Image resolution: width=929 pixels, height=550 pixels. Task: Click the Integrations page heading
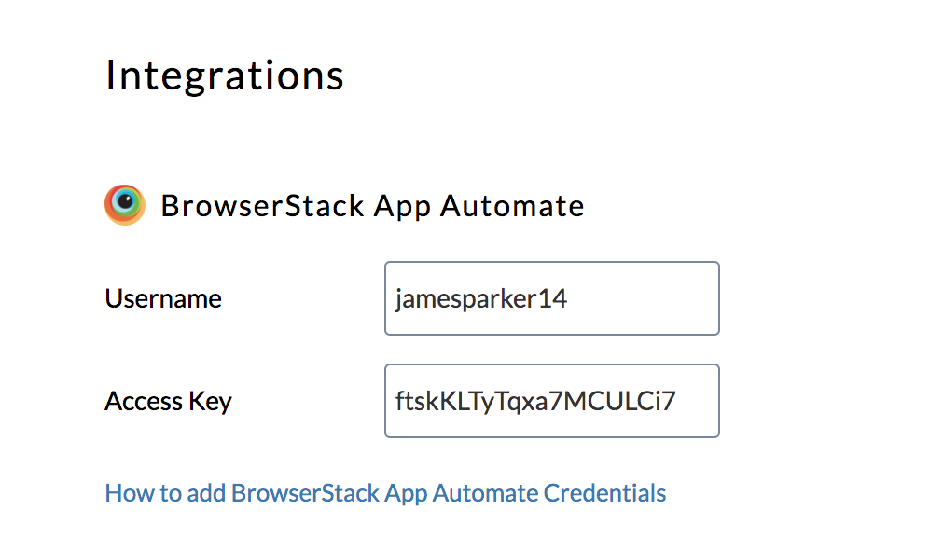tap(224, 75)
